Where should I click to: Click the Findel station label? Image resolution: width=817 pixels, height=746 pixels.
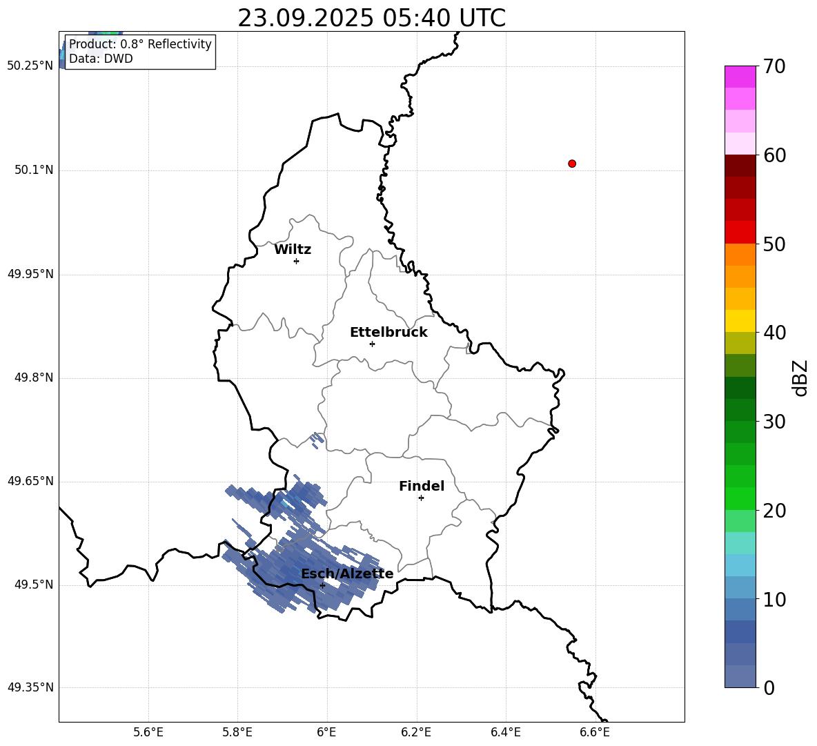[x=422, y=486]
